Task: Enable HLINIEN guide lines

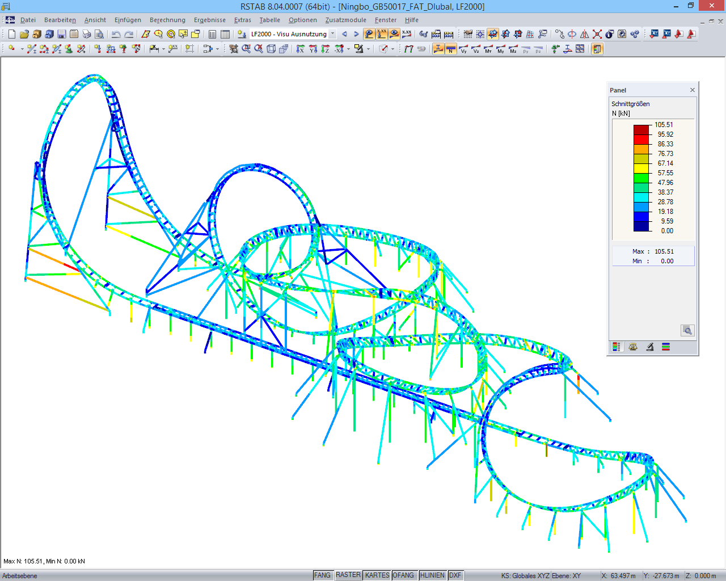Action: [x=432, y=575]
